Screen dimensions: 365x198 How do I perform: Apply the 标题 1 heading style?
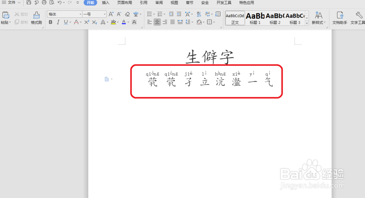[x=255, y=18]
